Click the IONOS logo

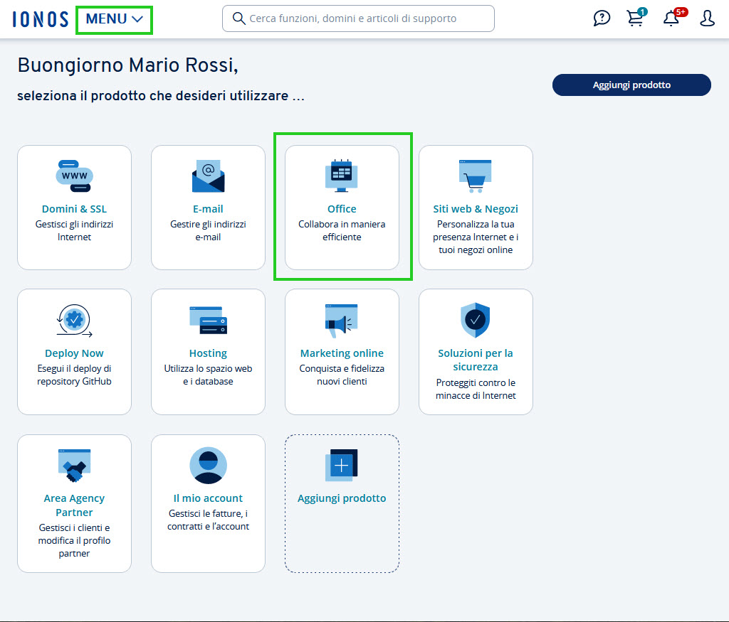point(41,19)
